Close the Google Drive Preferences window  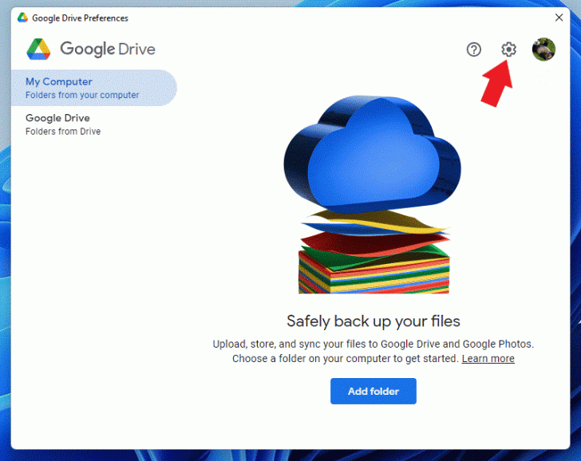click(x=559, y=18)
